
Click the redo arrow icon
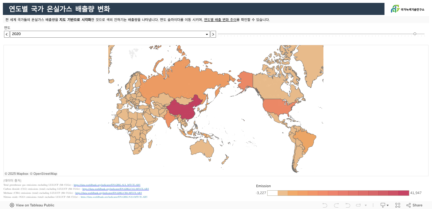coord(336,205)
